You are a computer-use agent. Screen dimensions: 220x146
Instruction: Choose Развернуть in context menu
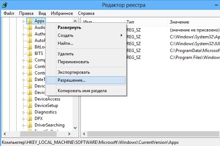pyautogui.click(x=86, y=27)
